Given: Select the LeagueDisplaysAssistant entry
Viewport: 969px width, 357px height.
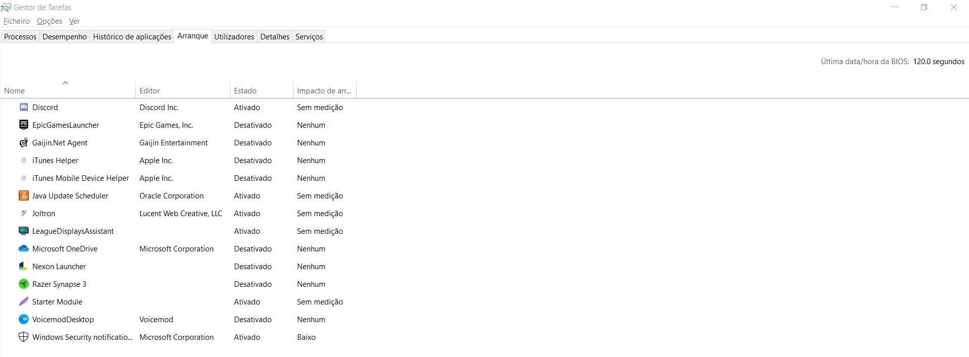Looking at the screenshot, I should (73, 231).
